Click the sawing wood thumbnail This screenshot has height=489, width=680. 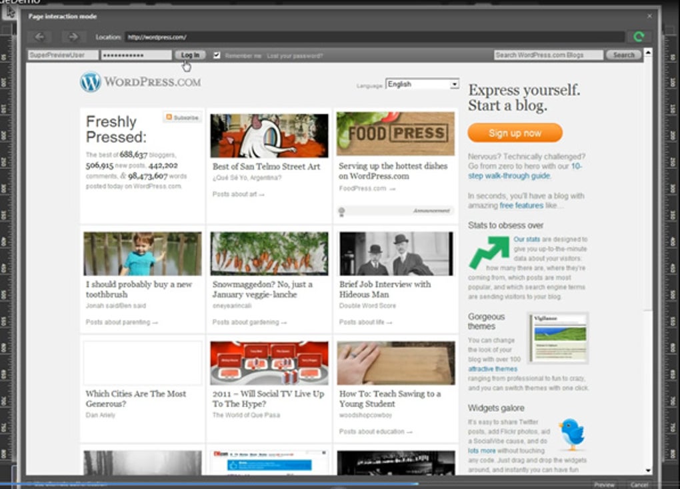pyautogui.click(x=396, y=363)
